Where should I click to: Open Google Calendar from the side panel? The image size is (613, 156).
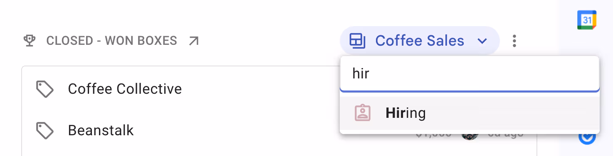587,20
